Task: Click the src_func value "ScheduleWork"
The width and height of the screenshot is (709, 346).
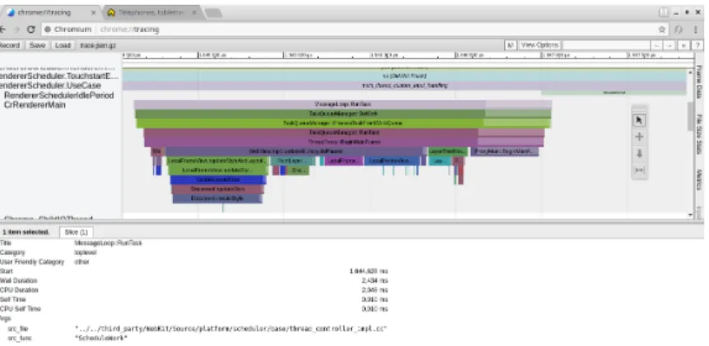Action: 101,338
